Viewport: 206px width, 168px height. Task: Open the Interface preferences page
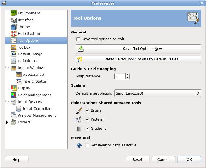coord(26,20)
